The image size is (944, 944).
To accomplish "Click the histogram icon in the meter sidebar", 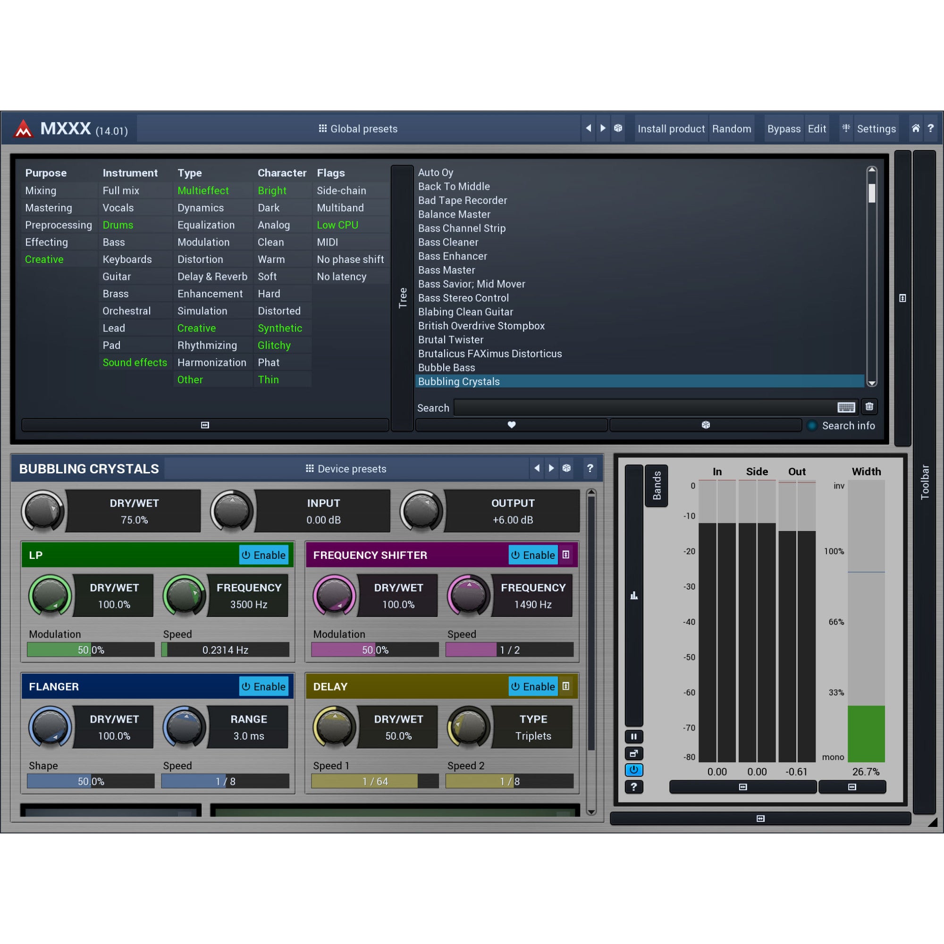I will [634, 595].
